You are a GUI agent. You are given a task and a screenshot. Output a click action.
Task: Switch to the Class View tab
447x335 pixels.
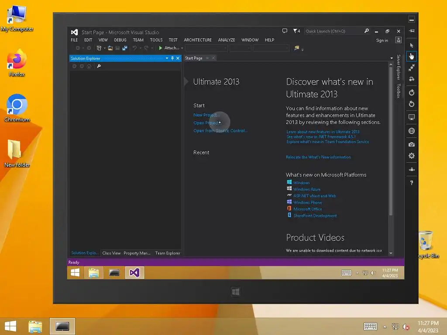111,253
